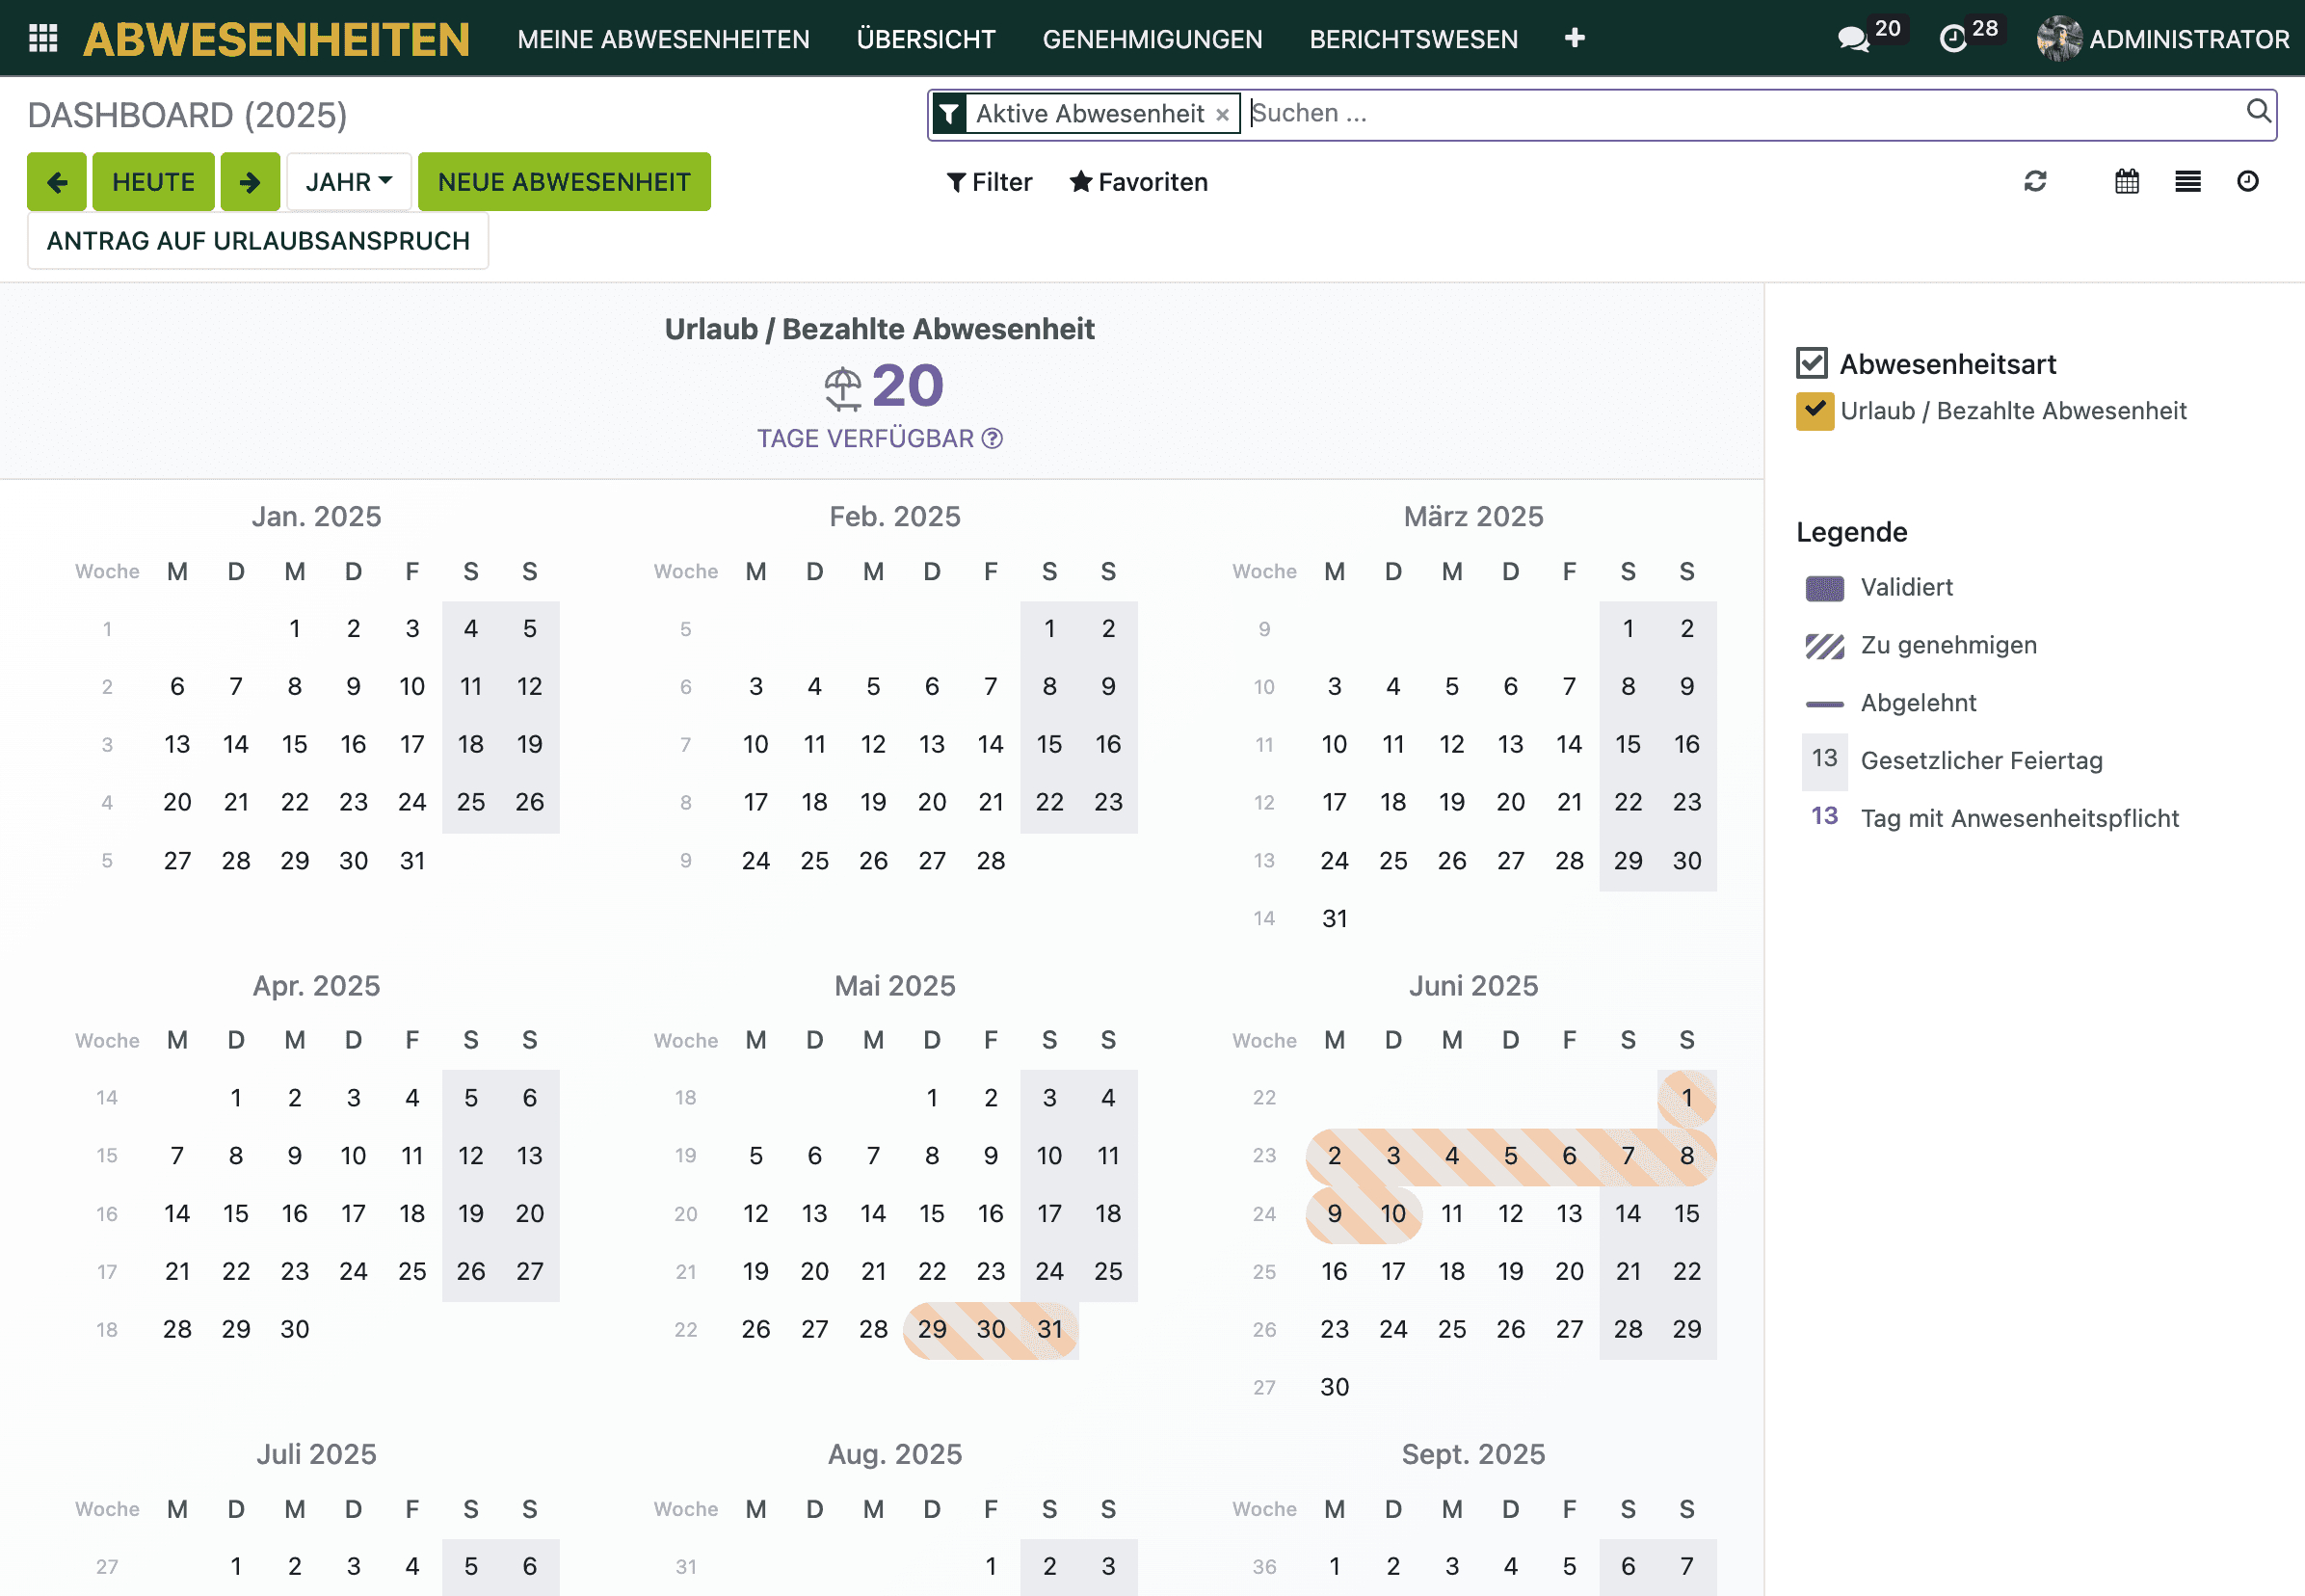
Task: Toggle the Abwesenheitsart checkbox
Action: coord(1812,363)
